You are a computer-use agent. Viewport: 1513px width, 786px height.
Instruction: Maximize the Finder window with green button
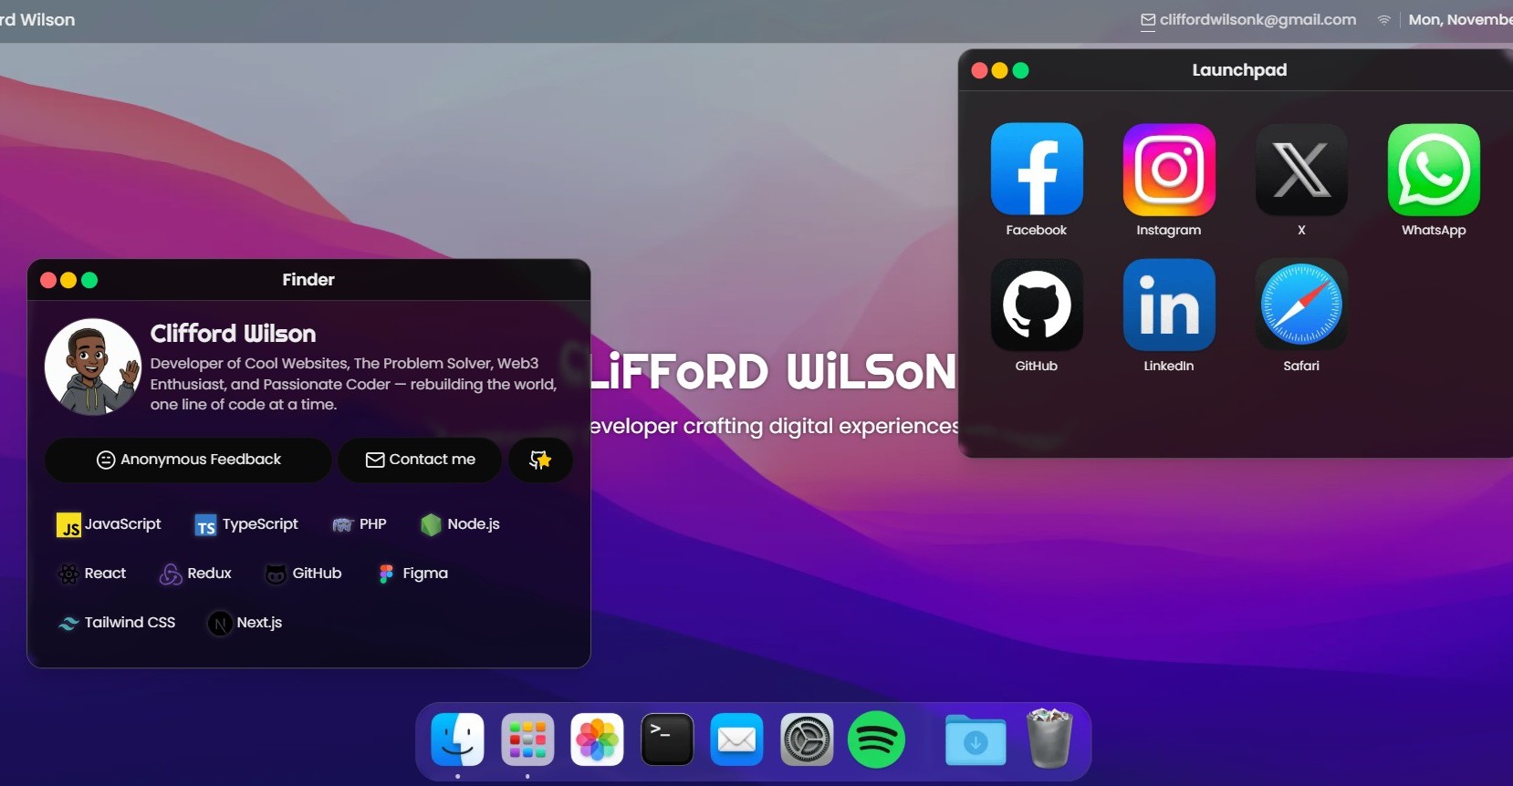[89, 280]
